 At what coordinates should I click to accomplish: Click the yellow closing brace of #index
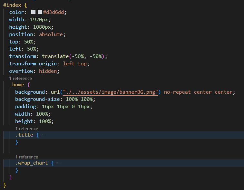pyautogui.click(x=5, y=185)
